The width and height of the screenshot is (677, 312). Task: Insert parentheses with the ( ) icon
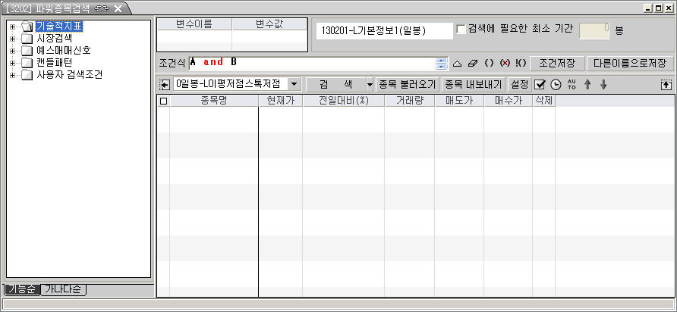click(x=489, y=63)
